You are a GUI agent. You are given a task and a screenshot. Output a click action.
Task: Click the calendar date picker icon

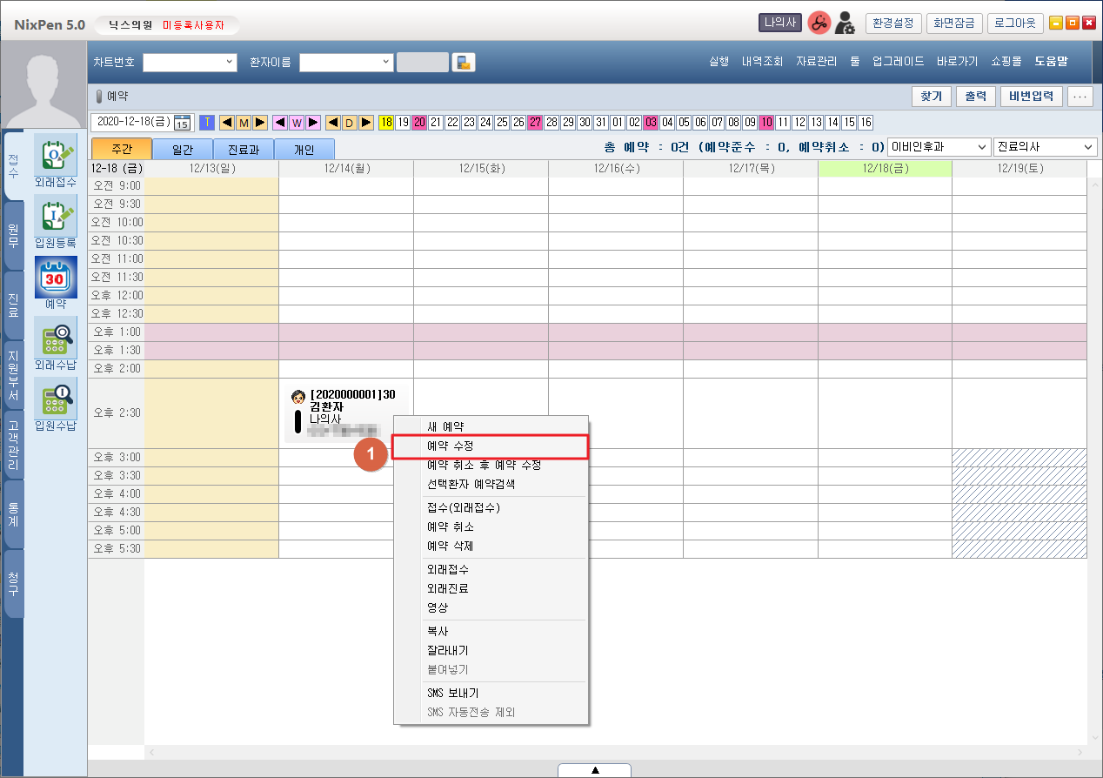(x=183, y=123)
